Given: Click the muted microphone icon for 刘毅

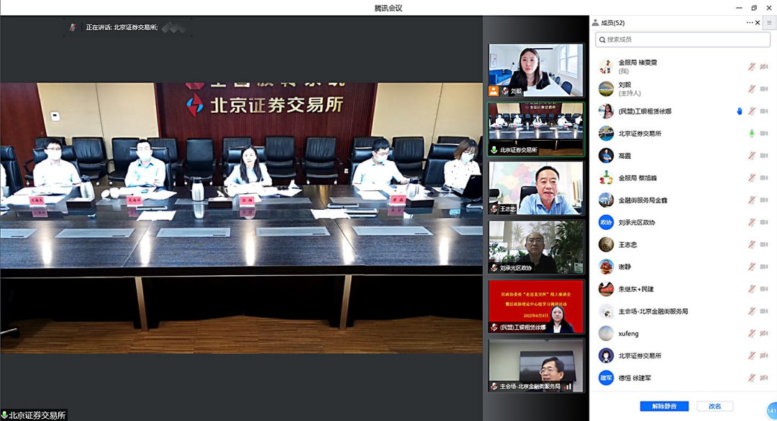Looking at the screenshot, I should pos(752,89).
